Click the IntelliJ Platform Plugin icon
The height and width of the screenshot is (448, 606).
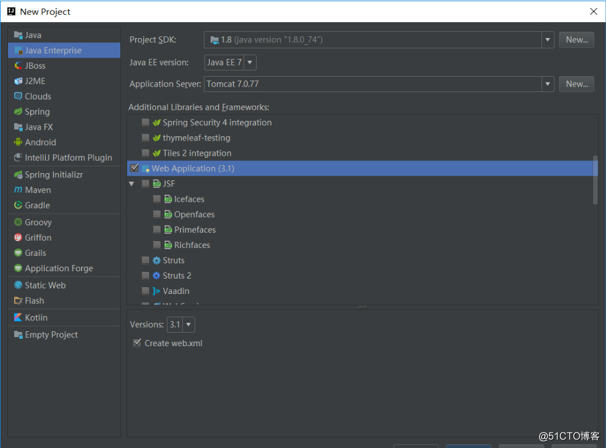18,158
